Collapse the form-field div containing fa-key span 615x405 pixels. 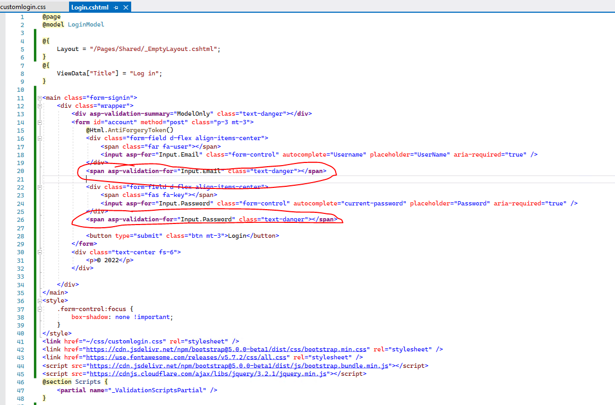[x=40, y=187]
